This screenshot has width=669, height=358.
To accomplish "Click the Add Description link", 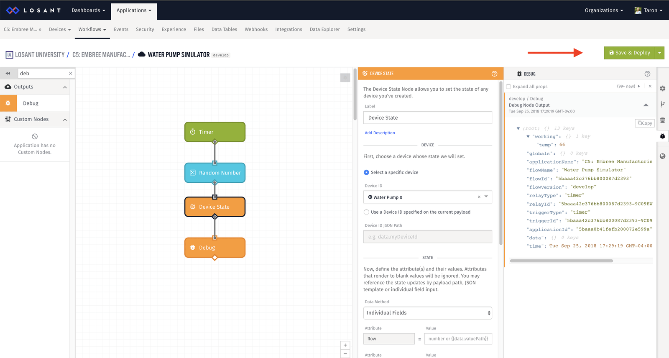I will point(380,133).
